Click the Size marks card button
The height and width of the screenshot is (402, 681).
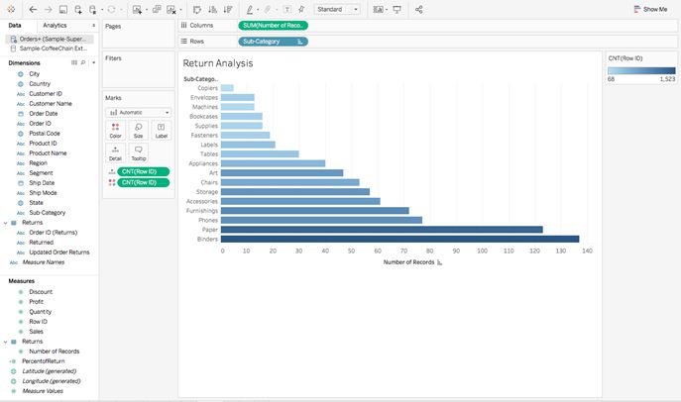pyautogui.click(x=138, y=131)
